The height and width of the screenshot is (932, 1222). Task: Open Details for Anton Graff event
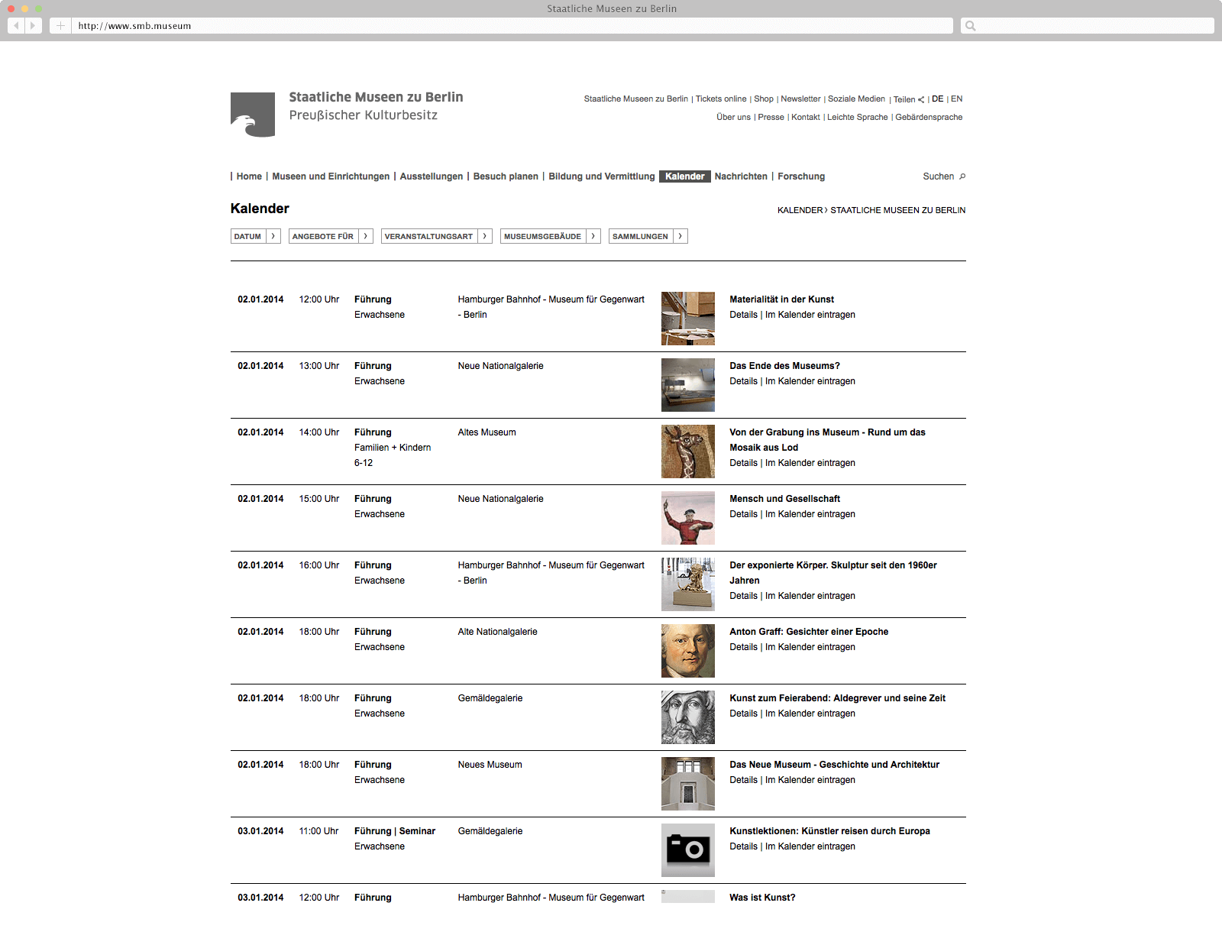tap(743, 647)
